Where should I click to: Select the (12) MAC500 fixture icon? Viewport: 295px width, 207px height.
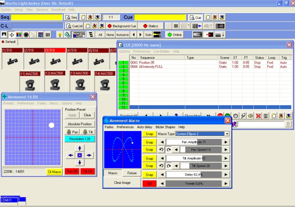(x=55, y=82)
